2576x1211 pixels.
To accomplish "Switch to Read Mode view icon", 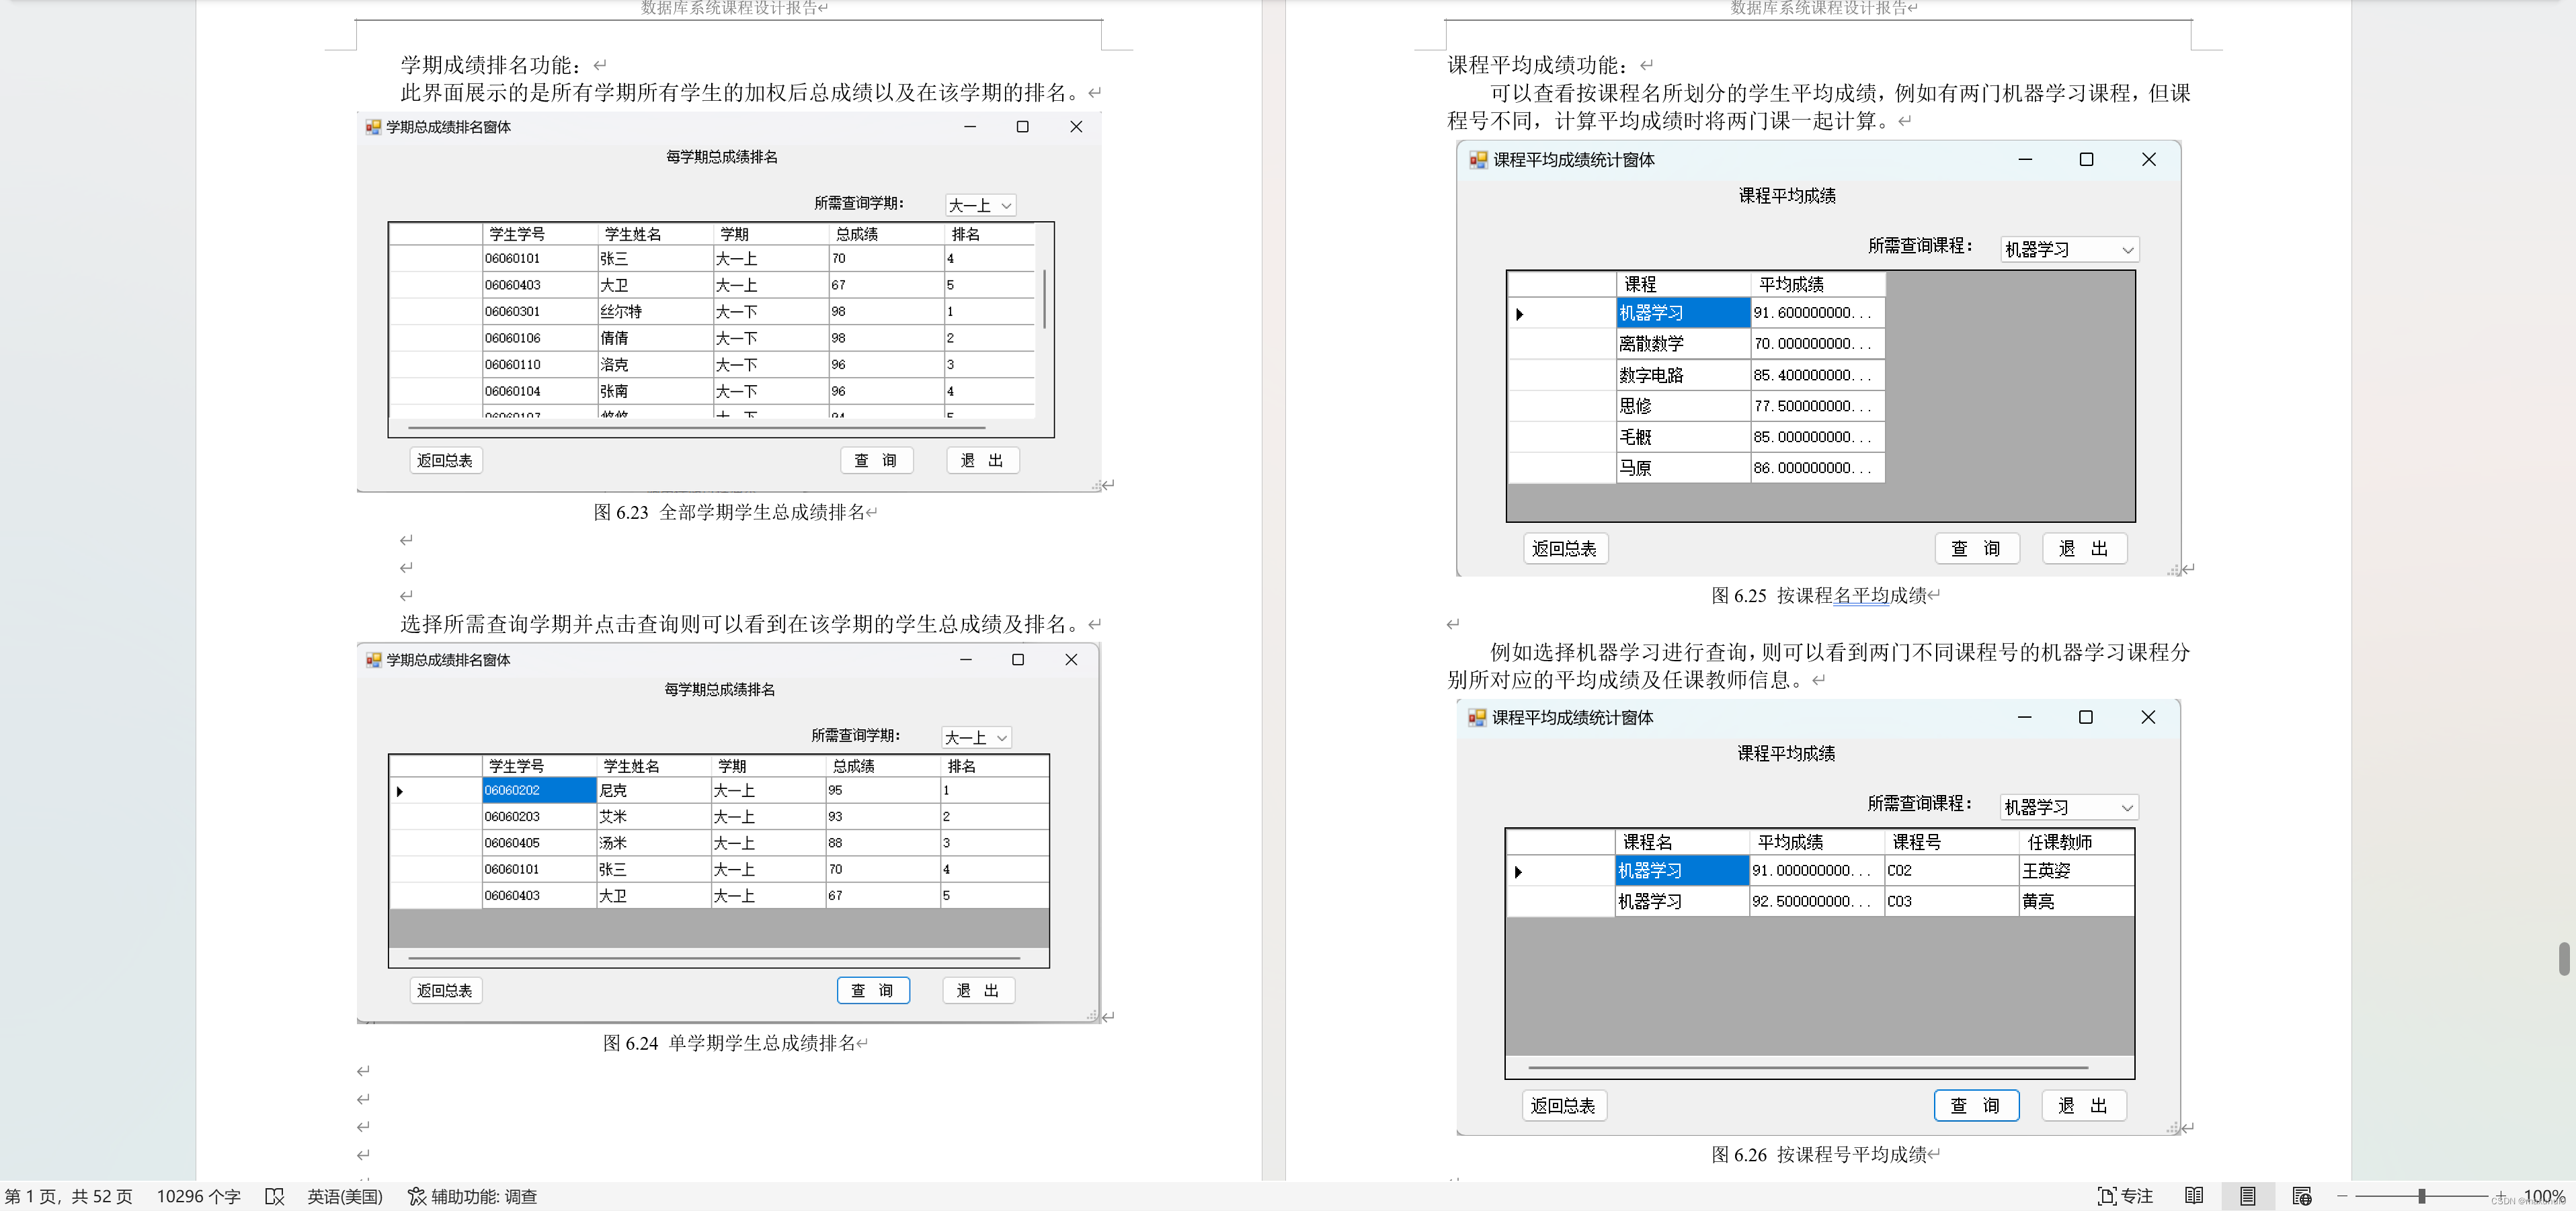I will click(2194, 1196).
